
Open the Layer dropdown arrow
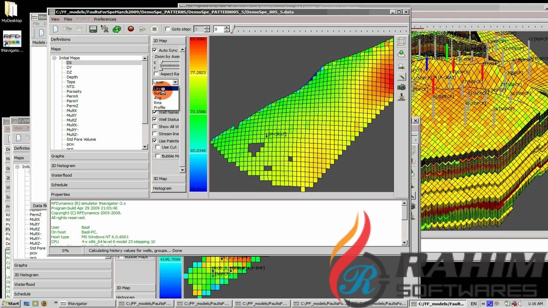click(175, 82)
